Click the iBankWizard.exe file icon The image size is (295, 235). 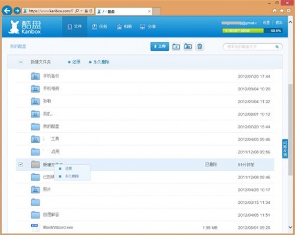coord(35,228)
